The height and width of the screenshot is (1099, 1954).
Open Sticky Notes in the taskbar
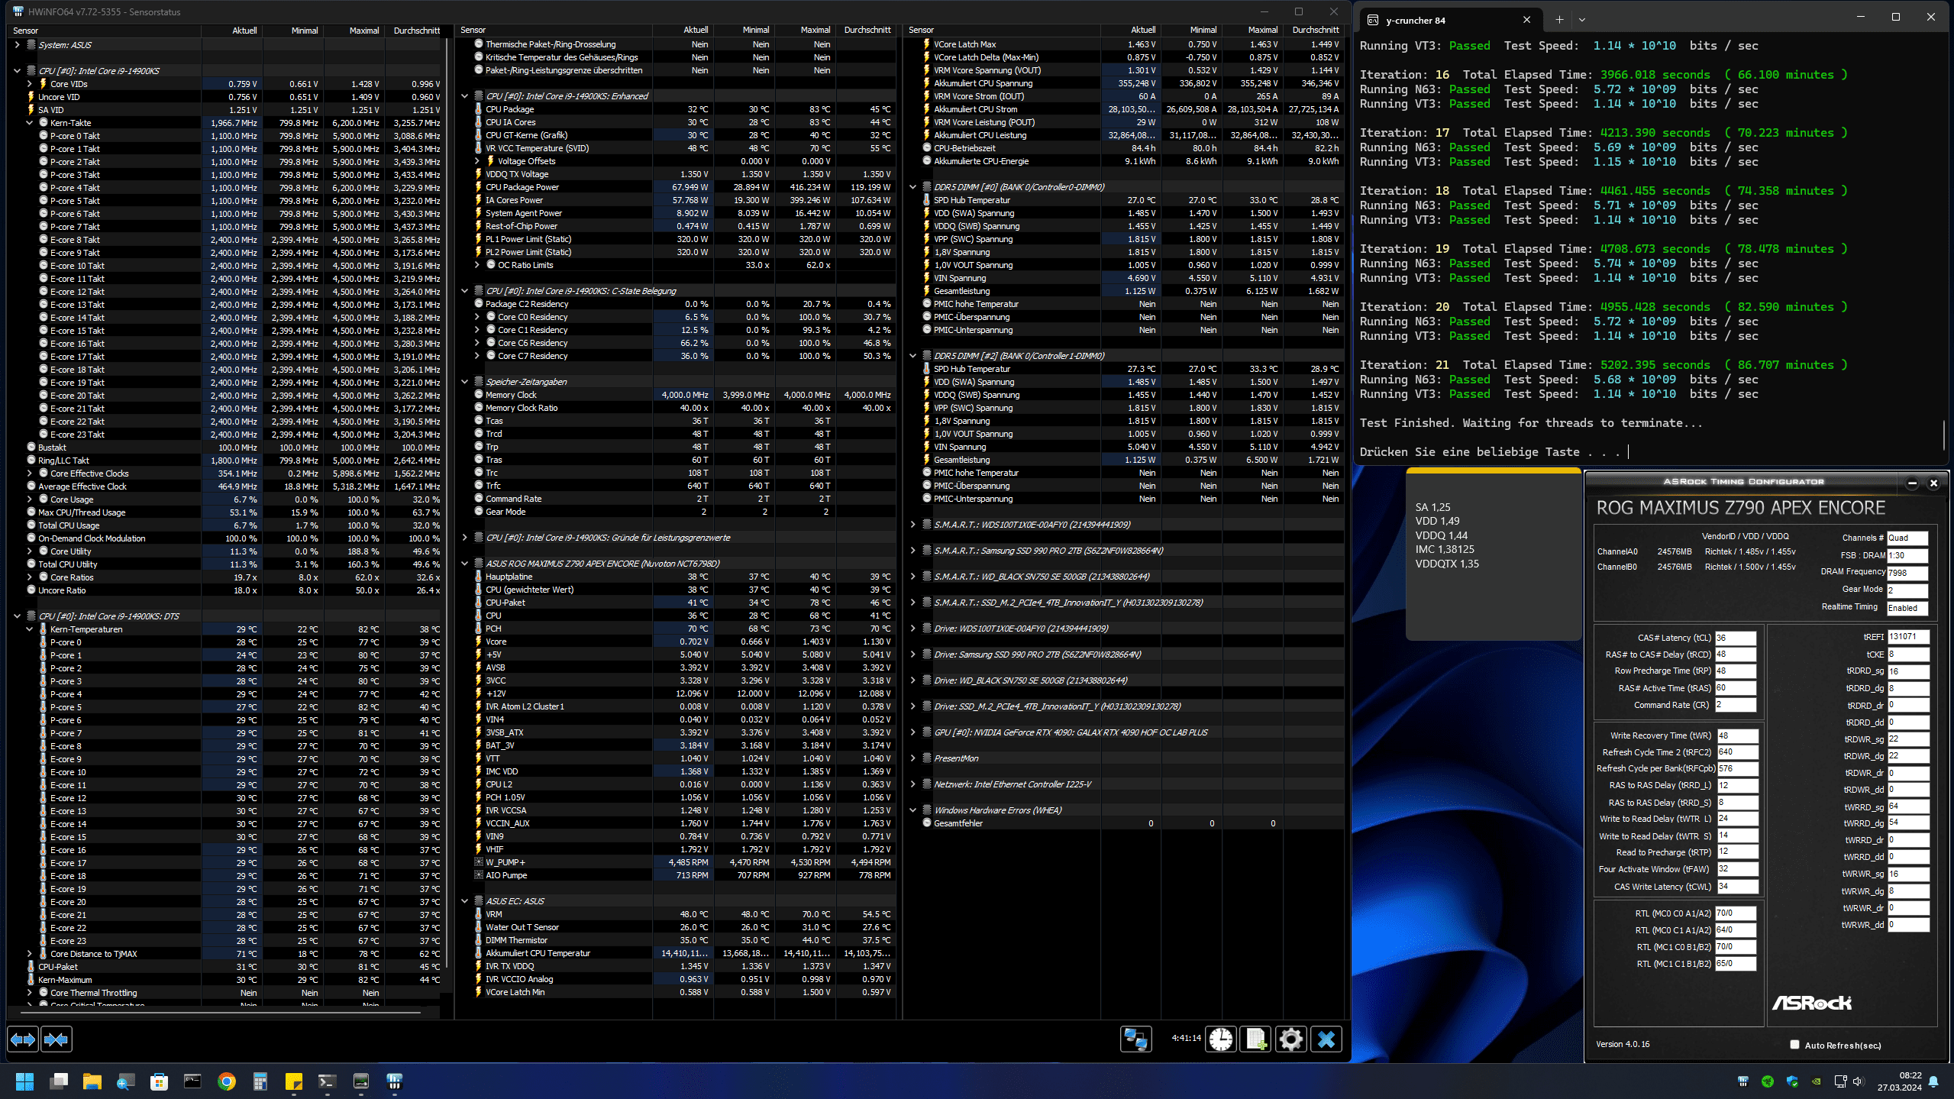[294, 1081]
